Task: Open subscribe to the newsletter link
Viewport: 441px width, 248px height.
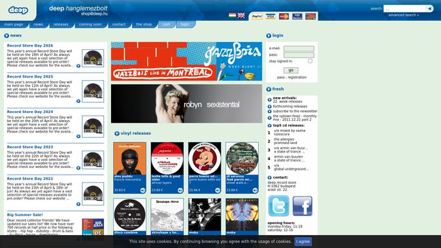Action: click(x=295, y=111)
